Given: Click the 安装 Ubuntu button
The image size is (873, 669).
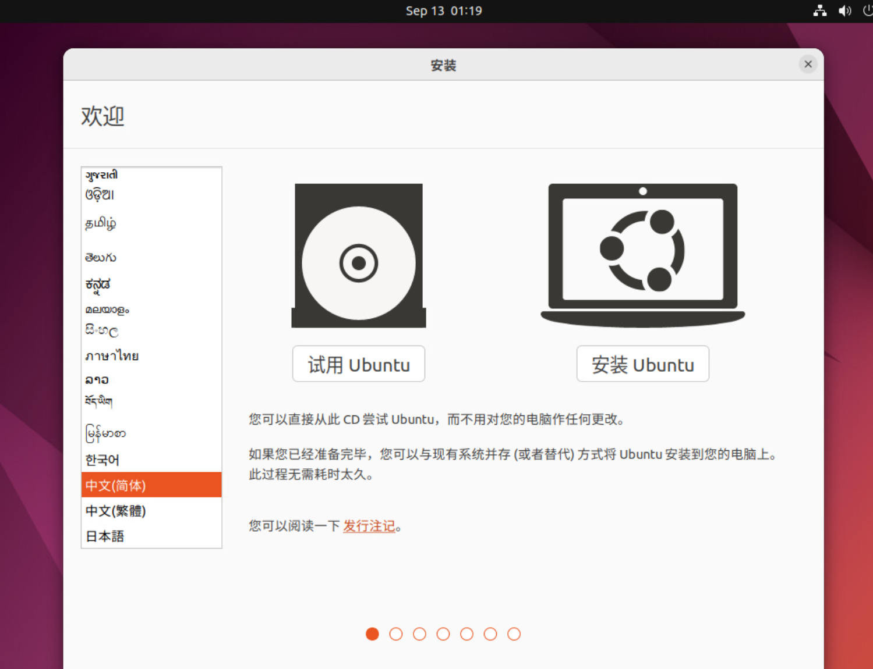Looking at the screenshot, I should click(643, 364).
